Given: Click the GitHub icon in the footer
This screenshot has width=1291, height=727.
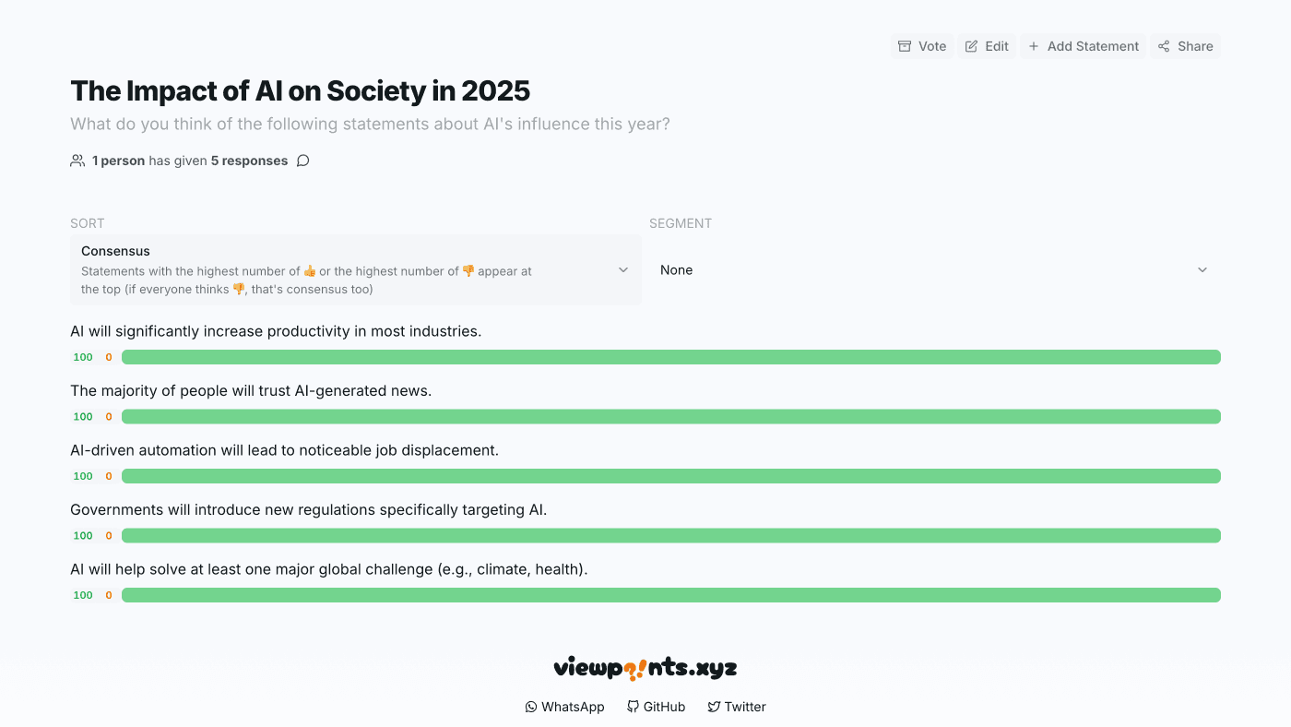Looking at the screenshot, I should point(632,707).
